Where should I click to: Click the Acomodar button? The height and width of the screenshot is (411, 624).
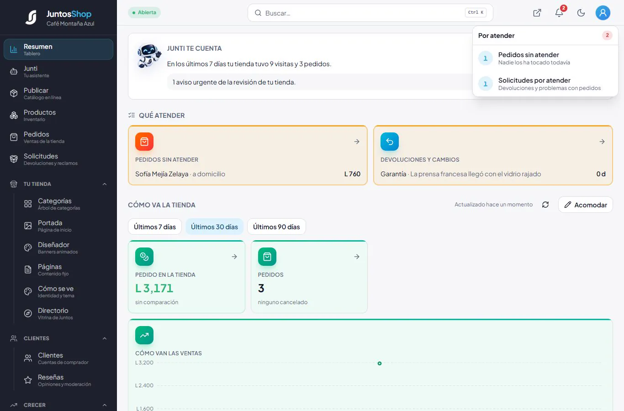[586, 205]
